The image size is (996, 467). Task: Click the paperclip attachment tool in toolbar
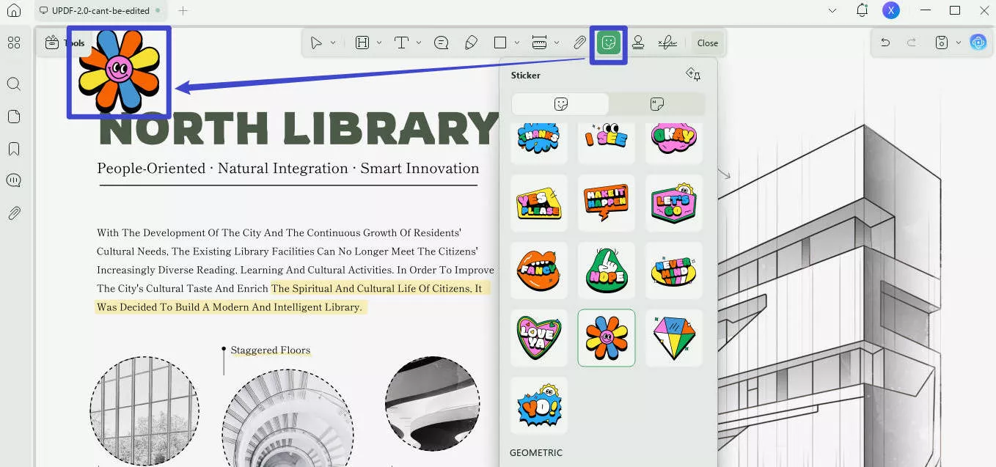pos(579,43)
